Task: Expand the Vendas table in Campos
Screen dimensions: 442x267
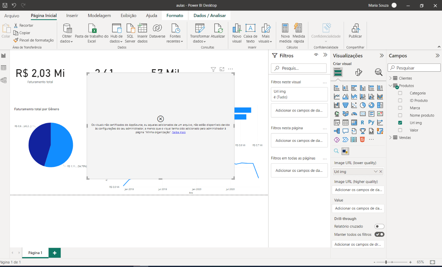Action: [x=390, y=138]
